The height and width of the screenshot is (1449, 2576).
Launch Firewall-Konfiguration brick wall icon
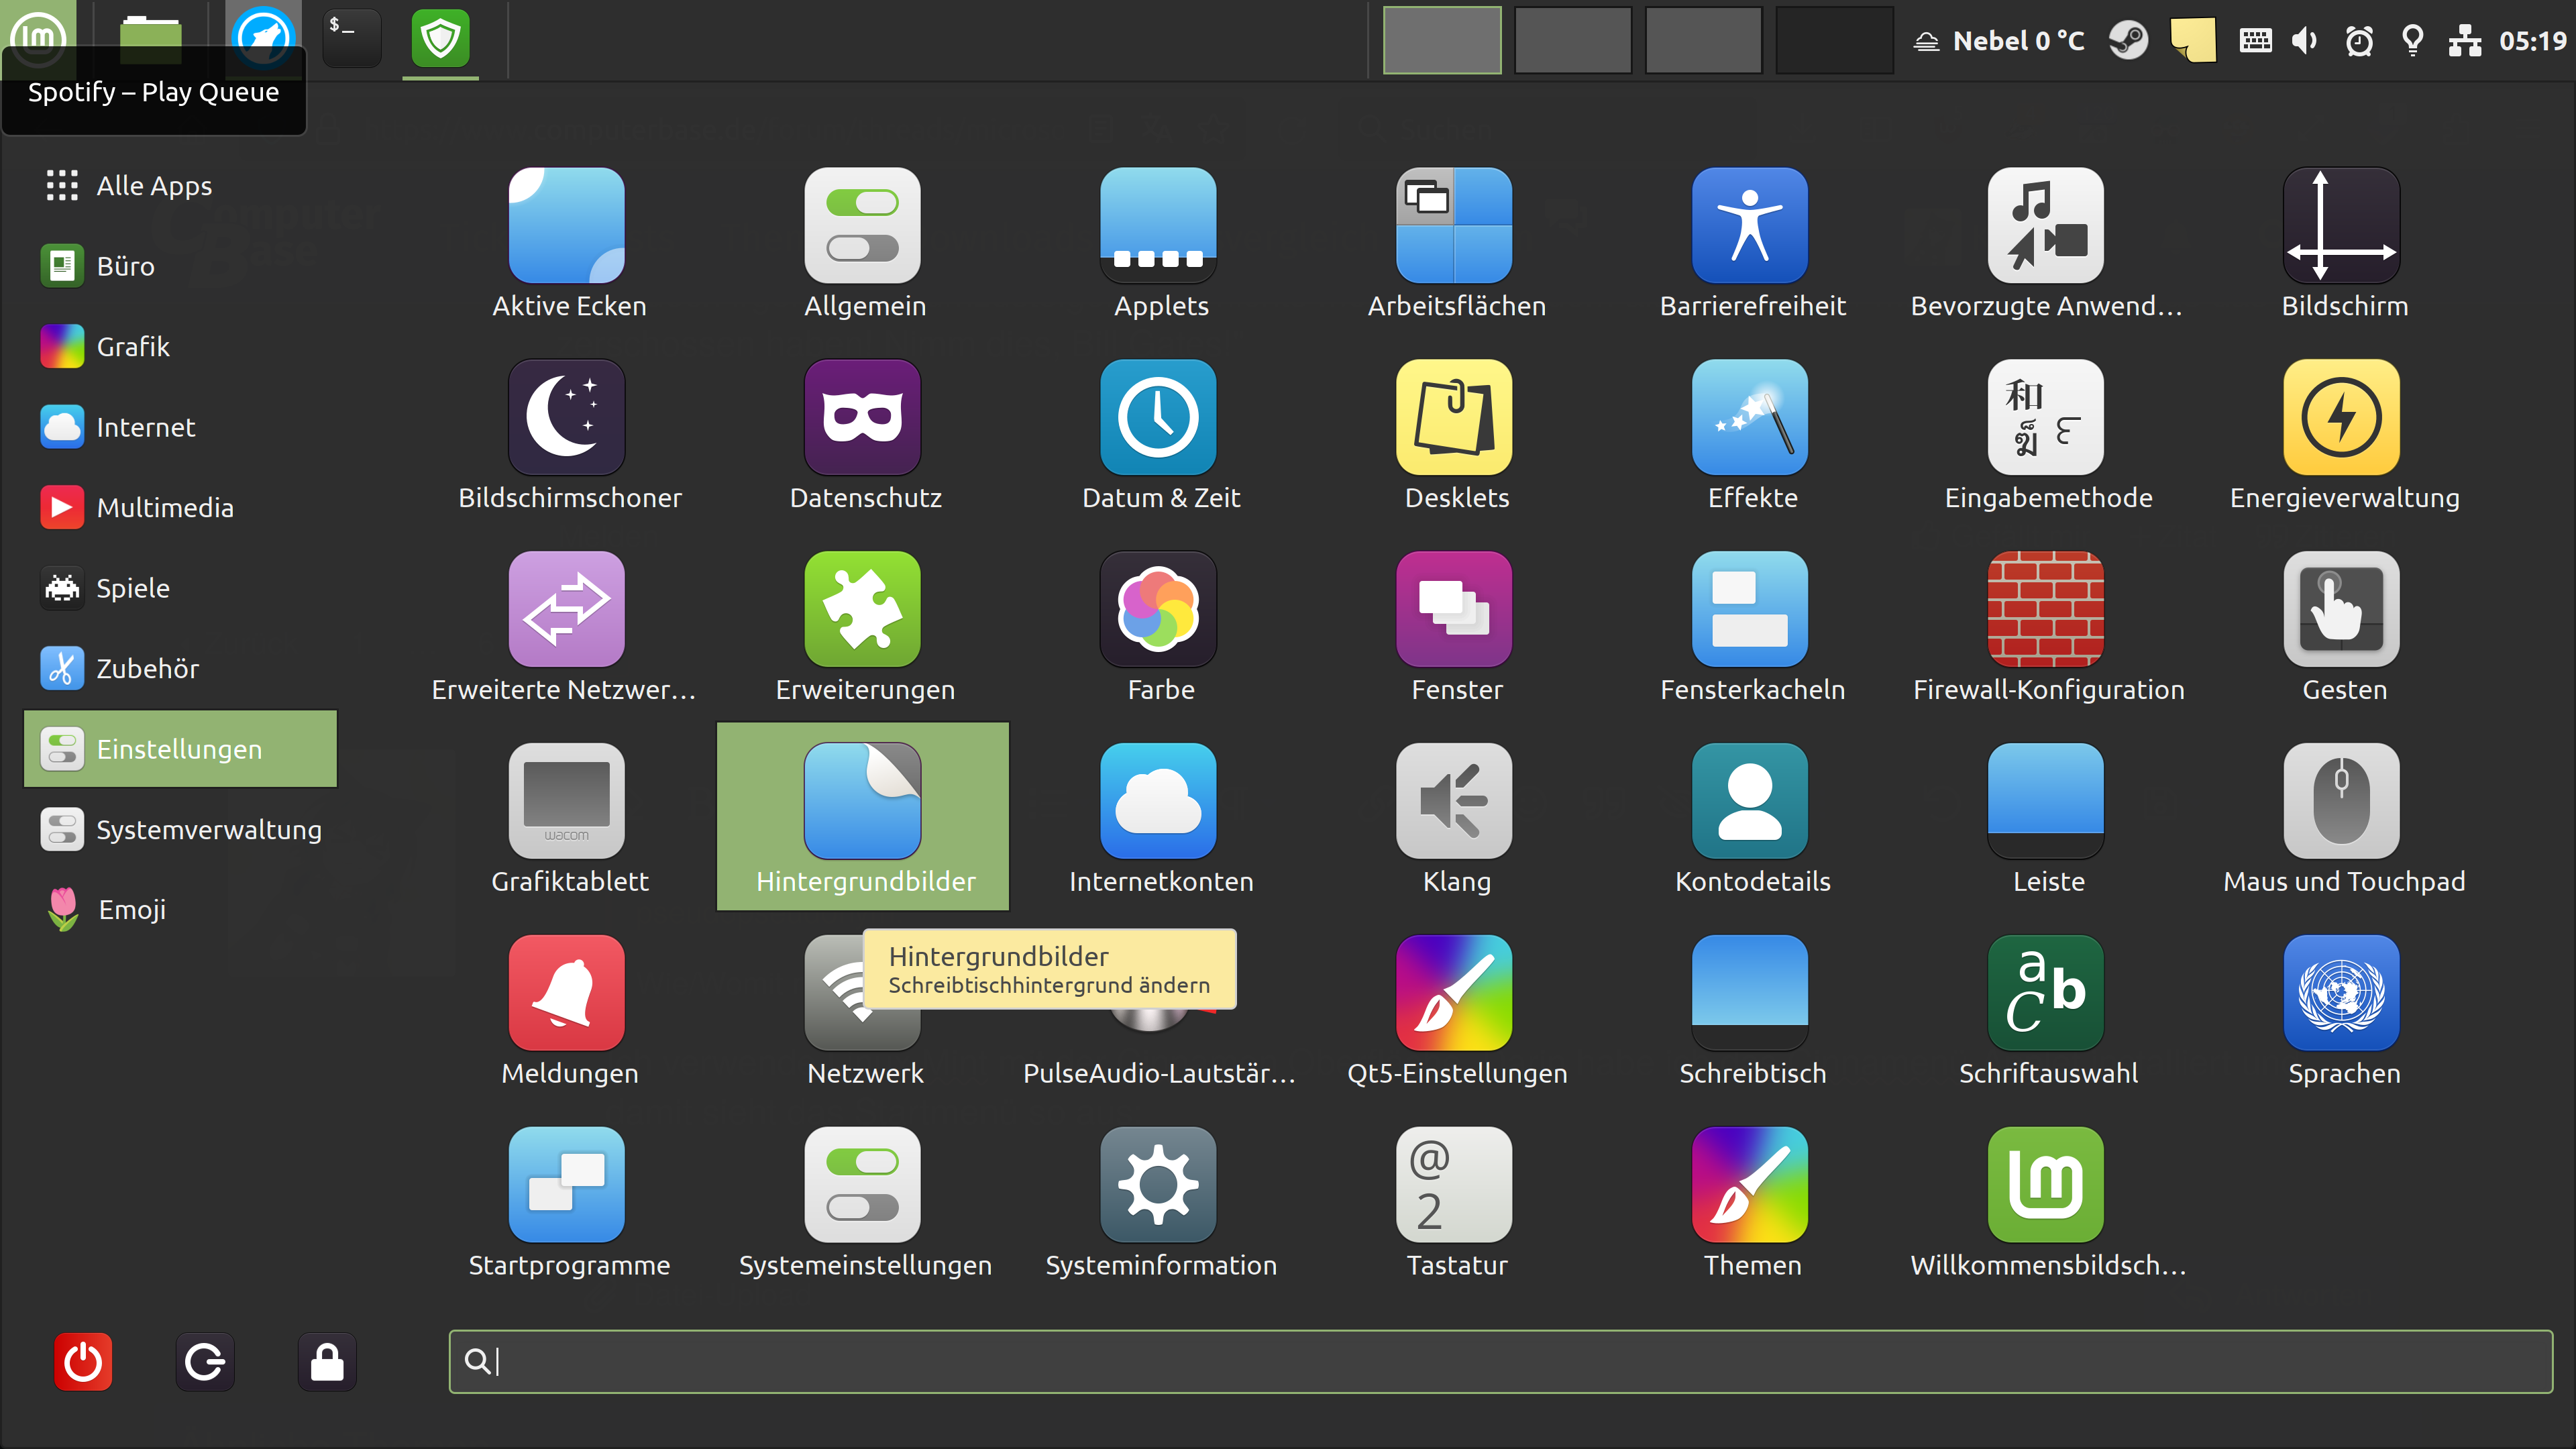pyautogui.click(x=2045, y=609)
